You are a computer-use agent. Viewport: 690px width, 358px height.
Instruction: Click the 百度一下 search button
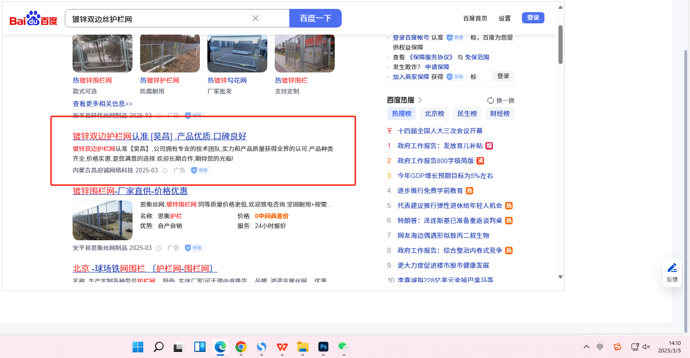tap(316, 18)
